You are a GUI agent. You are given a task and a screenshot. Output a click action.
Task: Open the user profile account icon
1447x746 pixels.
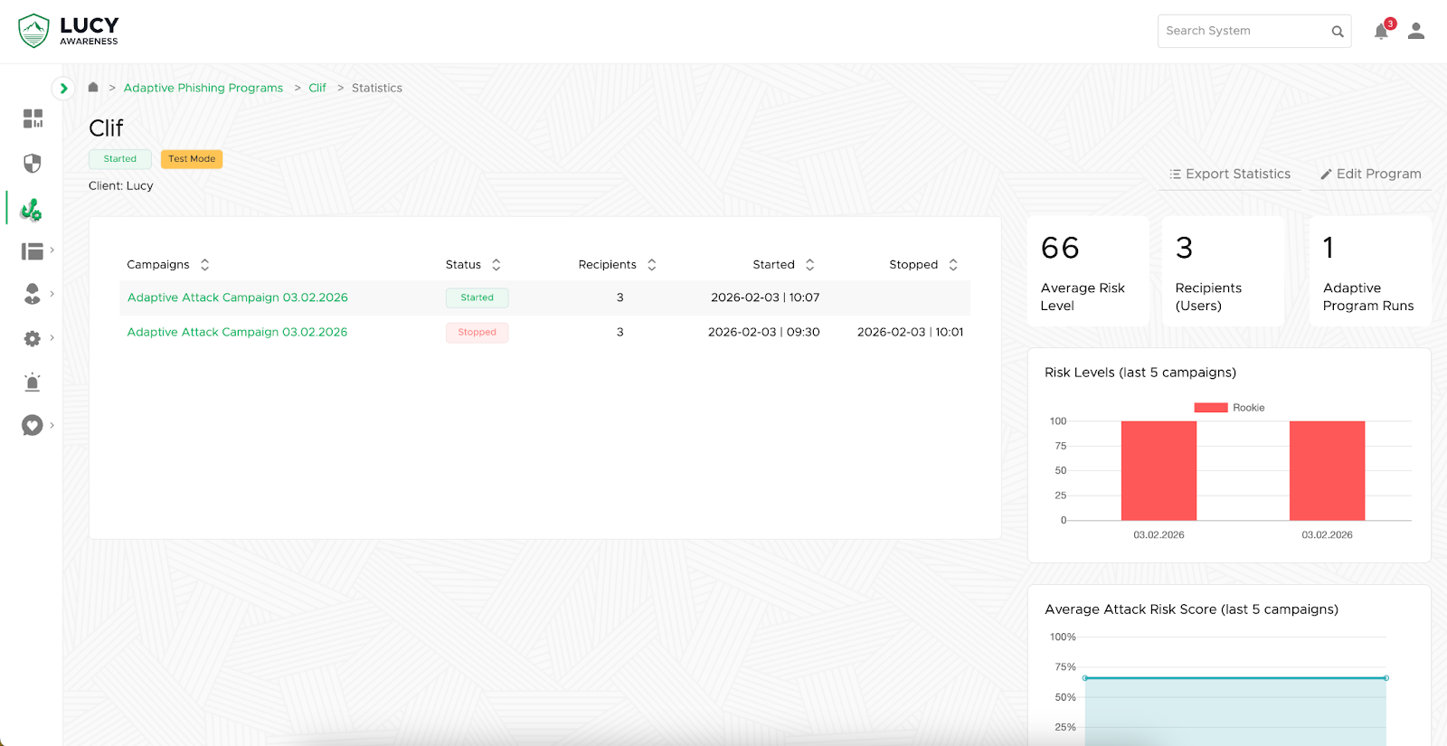coord(1416,32)
